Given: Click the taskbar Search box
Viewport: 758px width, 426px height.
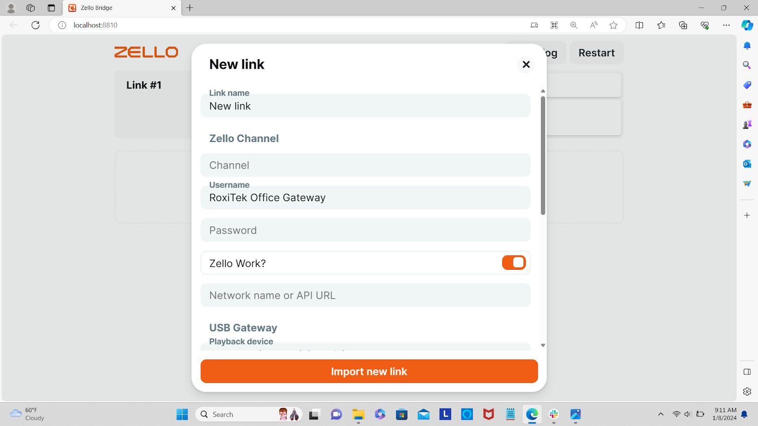Looking at the screenshot, I should (249, 415).
